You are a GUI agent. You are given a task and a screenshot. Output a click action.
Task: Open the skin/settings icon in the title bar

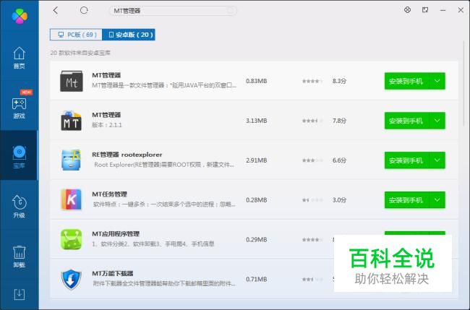(407, 10)
